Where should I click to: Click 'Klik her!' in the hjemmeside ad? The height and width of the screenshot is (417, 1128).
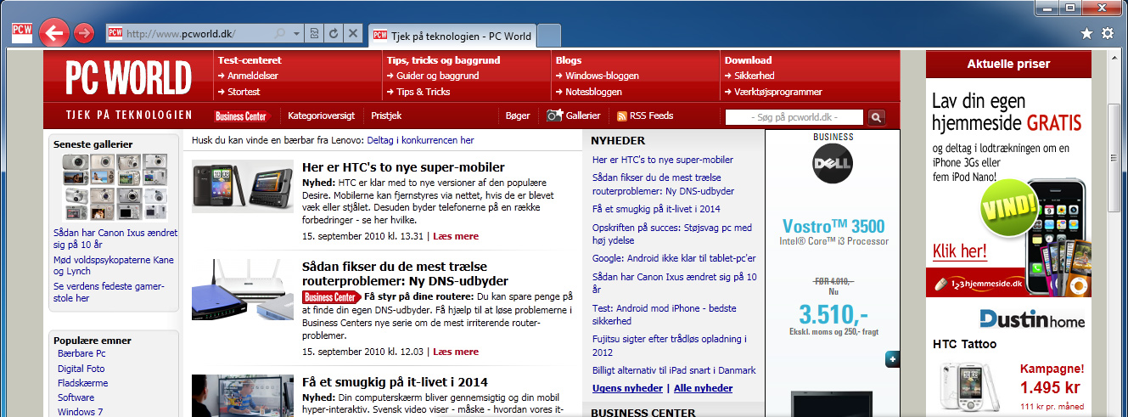pyautogui.click(x=959, y=251)
